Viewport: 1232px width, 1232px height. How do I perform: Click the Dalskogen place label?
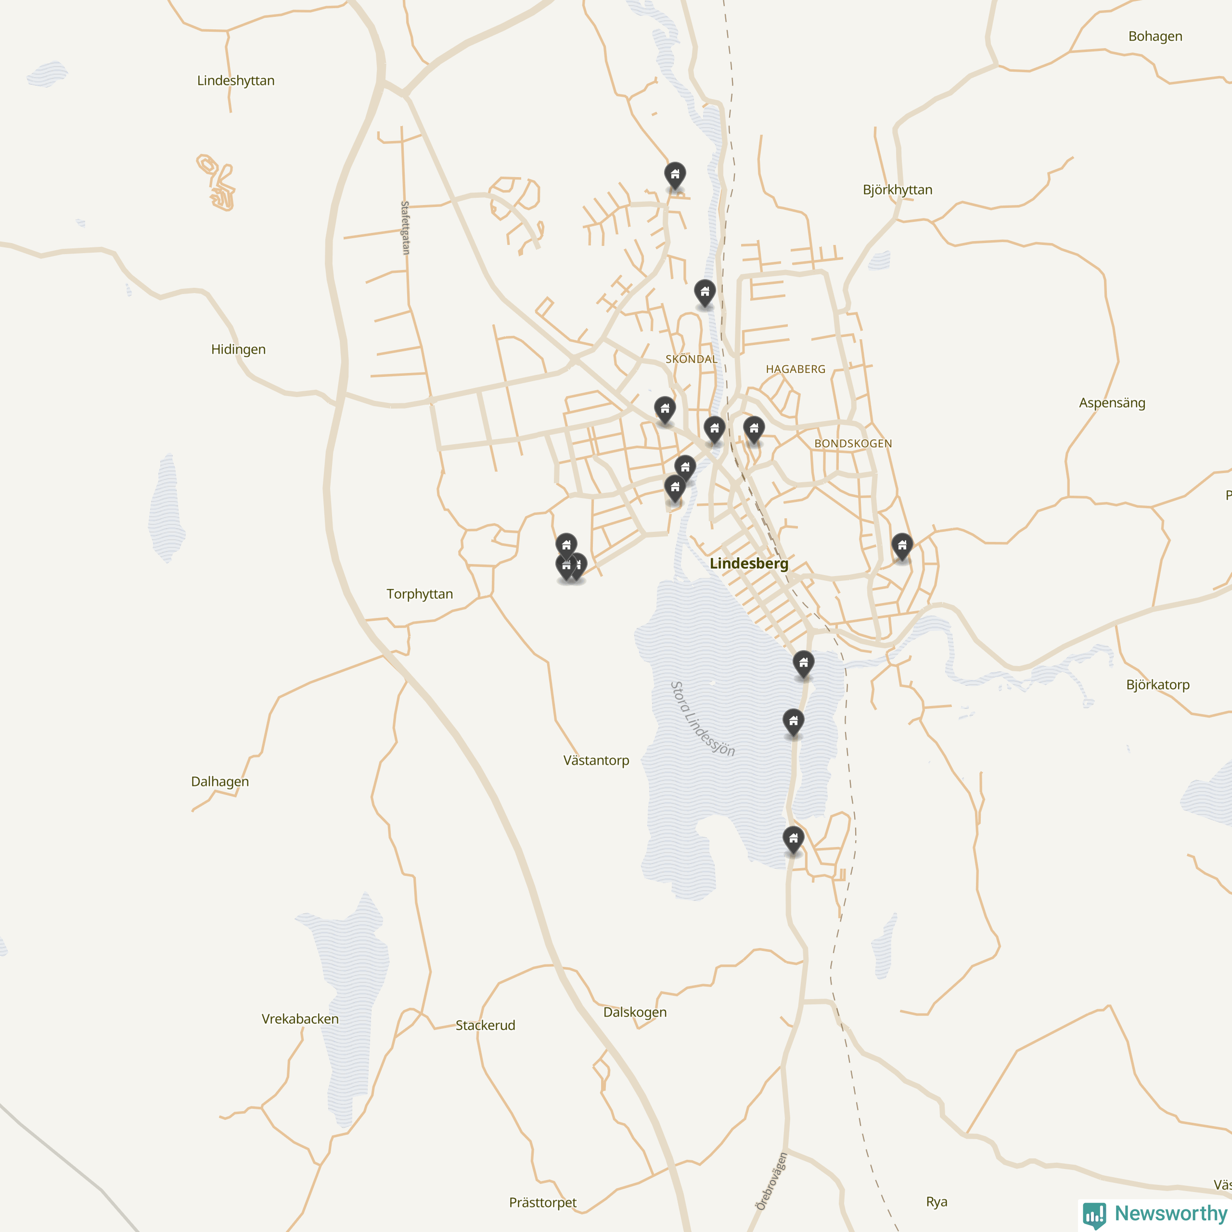click(x=634, y=1012)
